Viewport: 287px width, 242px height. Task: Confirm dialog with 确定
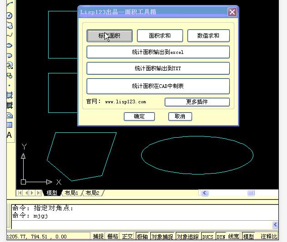[139, 116]
